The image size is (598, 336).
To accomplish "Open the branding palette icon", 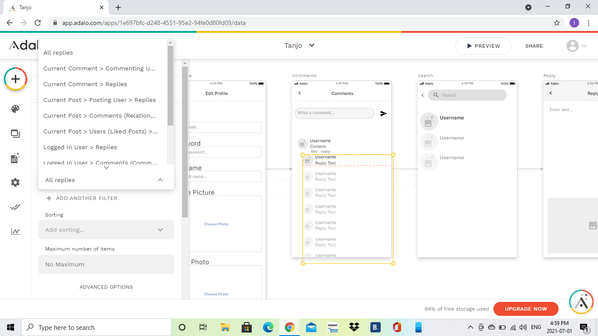I will [15, 109].
